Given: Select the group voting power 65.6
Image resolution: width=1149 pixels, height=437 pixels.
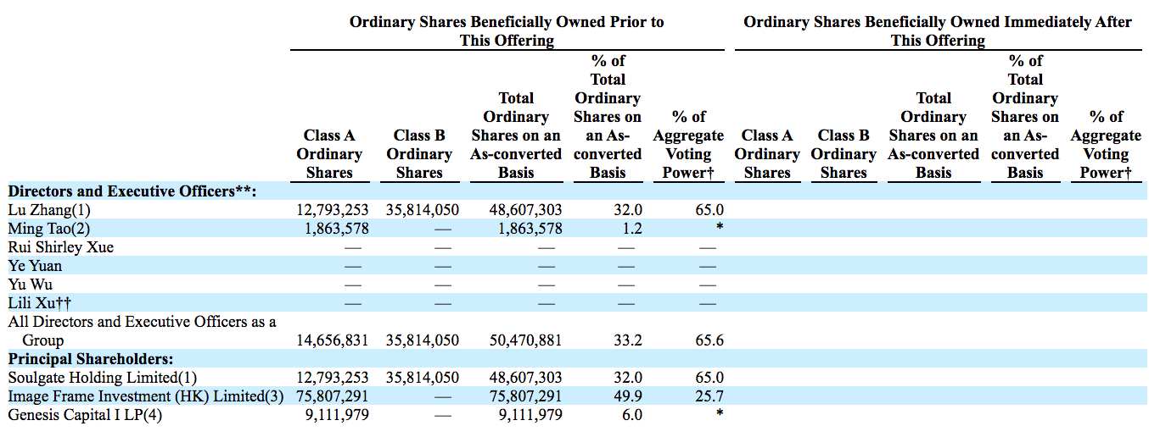Looking at the screenshot, I should 711,340.
